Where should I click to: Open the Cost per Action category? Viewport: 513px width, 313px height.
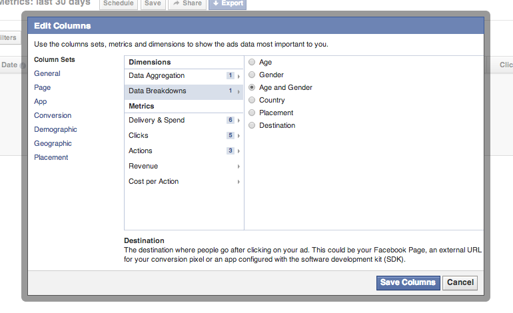coord(184,182)
